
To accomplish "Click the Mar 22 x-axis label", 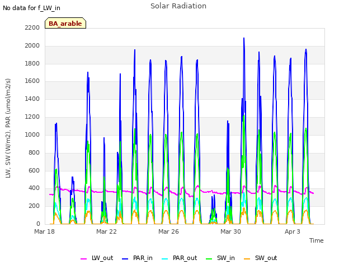I will (x=106, y=231).
